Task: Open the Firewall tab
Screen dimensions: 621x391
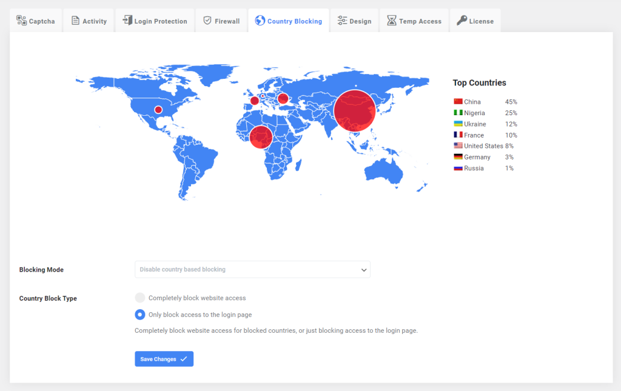Action: point(221,20)
